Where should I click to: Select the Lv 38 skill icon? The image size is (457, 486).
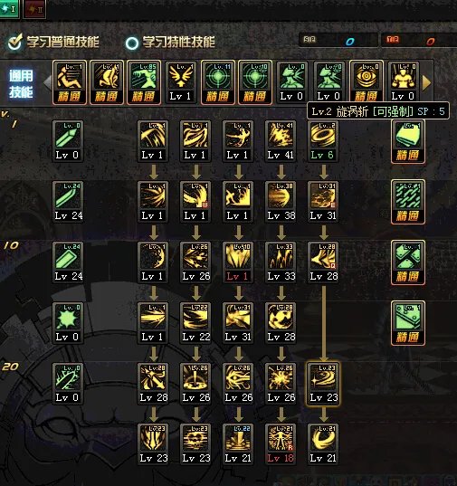pyautogui.click(x=281, y=202)
